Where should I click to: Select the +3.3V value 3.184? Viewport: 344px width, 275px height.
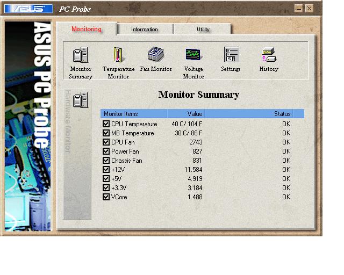pyautogui.click(x=195, y=188)
